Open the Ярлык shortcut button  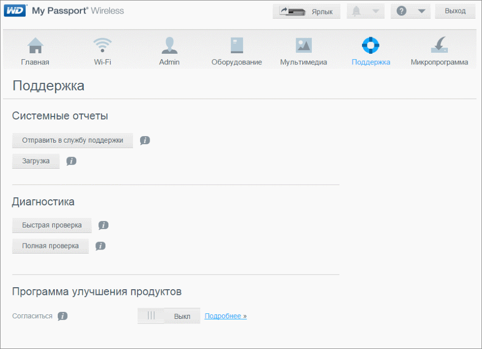[306, 11]
